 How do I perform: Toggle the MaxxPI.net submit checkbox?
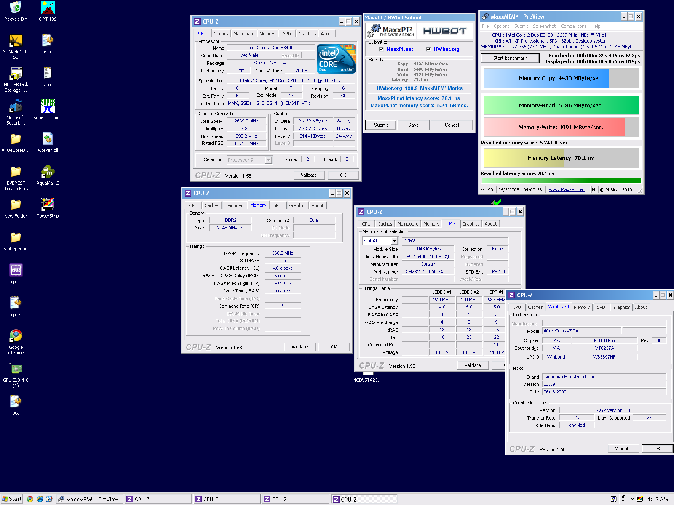[x=381, y=49]
